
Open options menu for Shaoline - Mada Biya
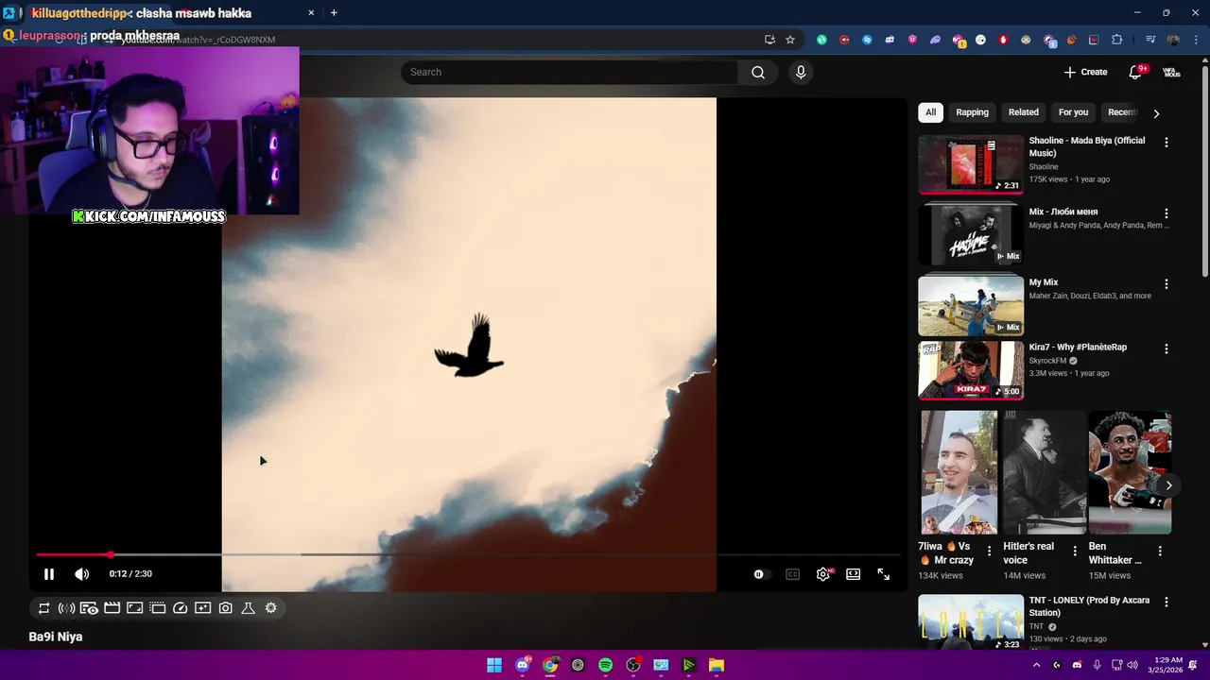(x=1166, y=143)
